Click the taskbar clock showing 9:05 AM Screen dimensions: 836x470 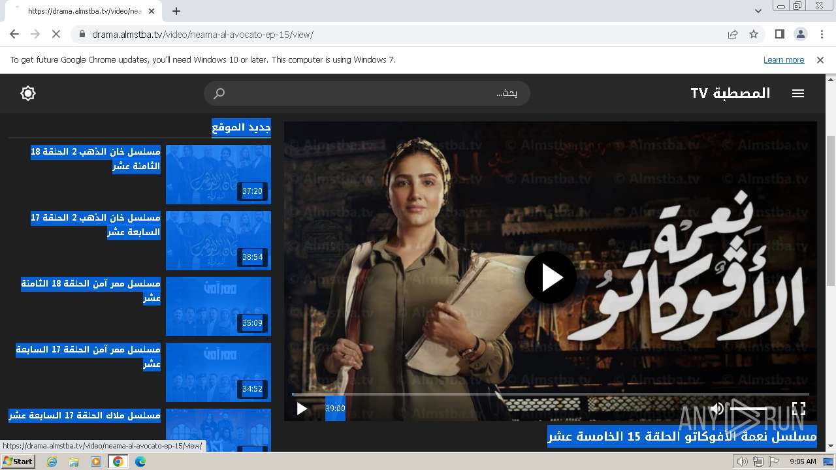(803, 462)
